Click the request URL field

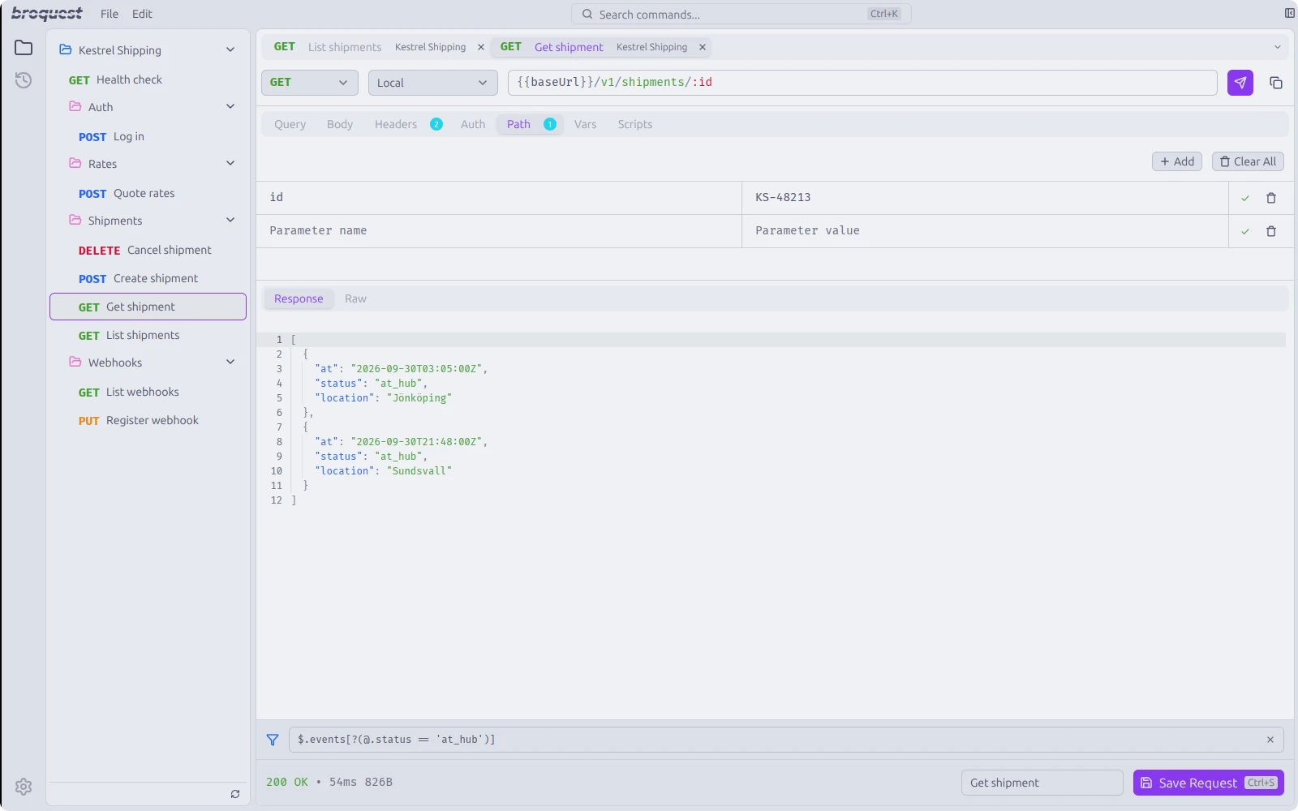[x=862, y=83]
